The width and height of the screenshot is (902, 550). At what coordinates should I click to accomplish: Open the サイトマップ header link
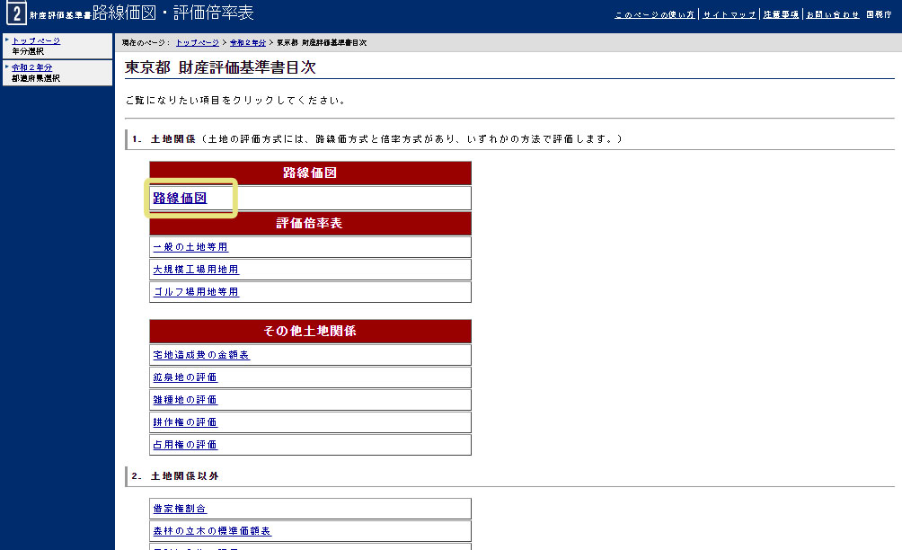click(x=730, y=15)
